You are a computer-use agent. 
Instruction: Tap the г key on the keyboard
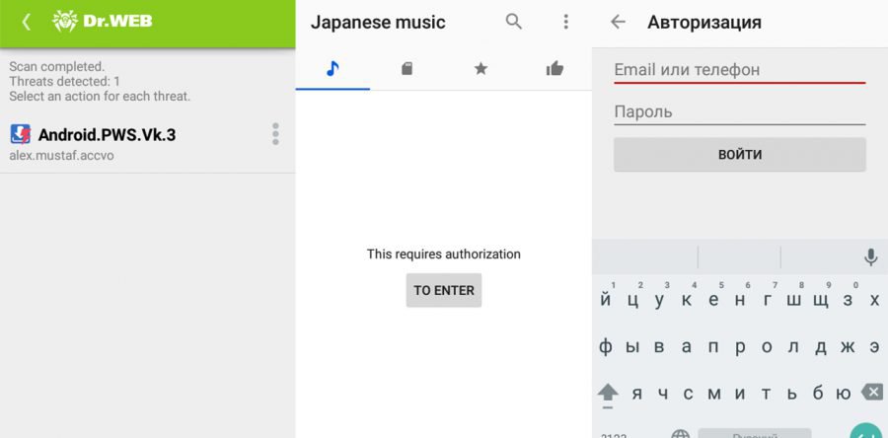(767, 300)
